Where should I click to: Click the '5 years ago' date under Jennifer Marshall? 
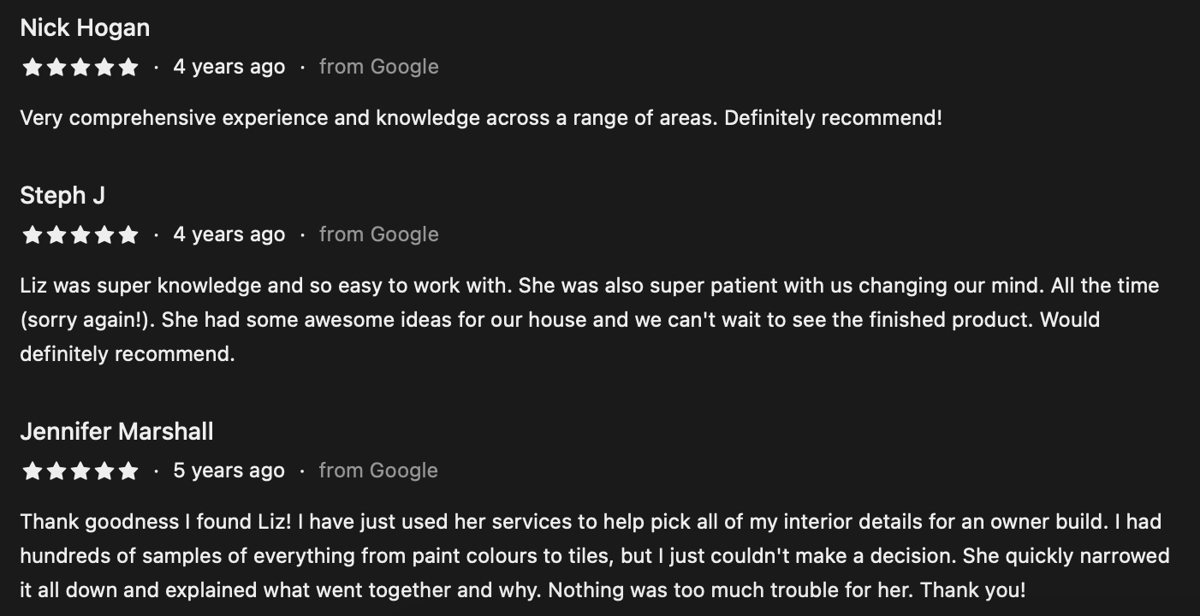pyautogui.click(x=229, y=471)
